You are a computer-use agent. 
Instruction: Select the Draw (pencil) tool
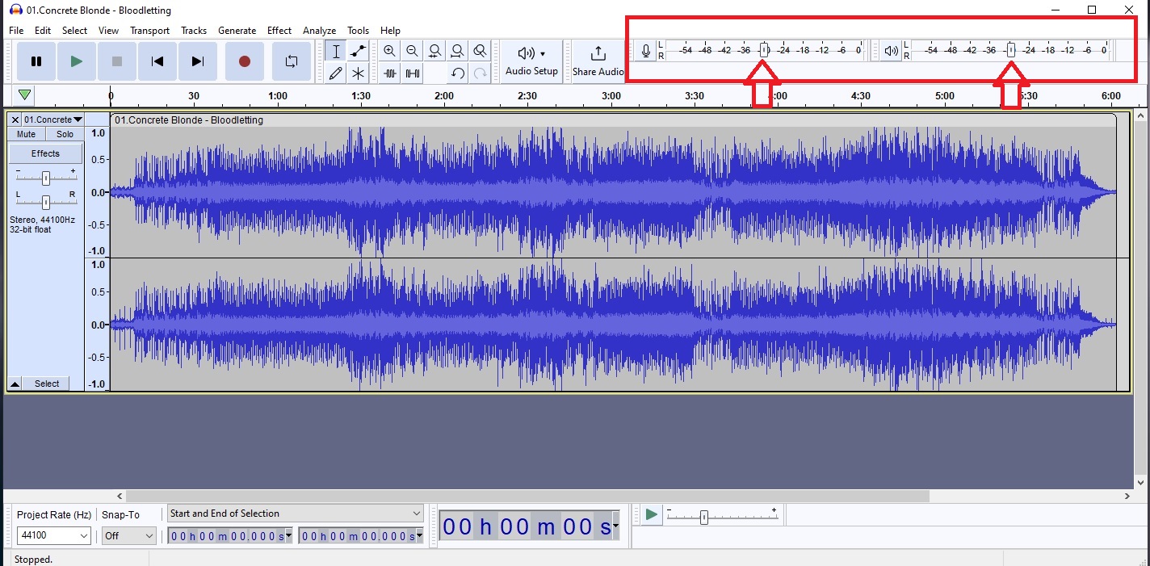point(336,73)
